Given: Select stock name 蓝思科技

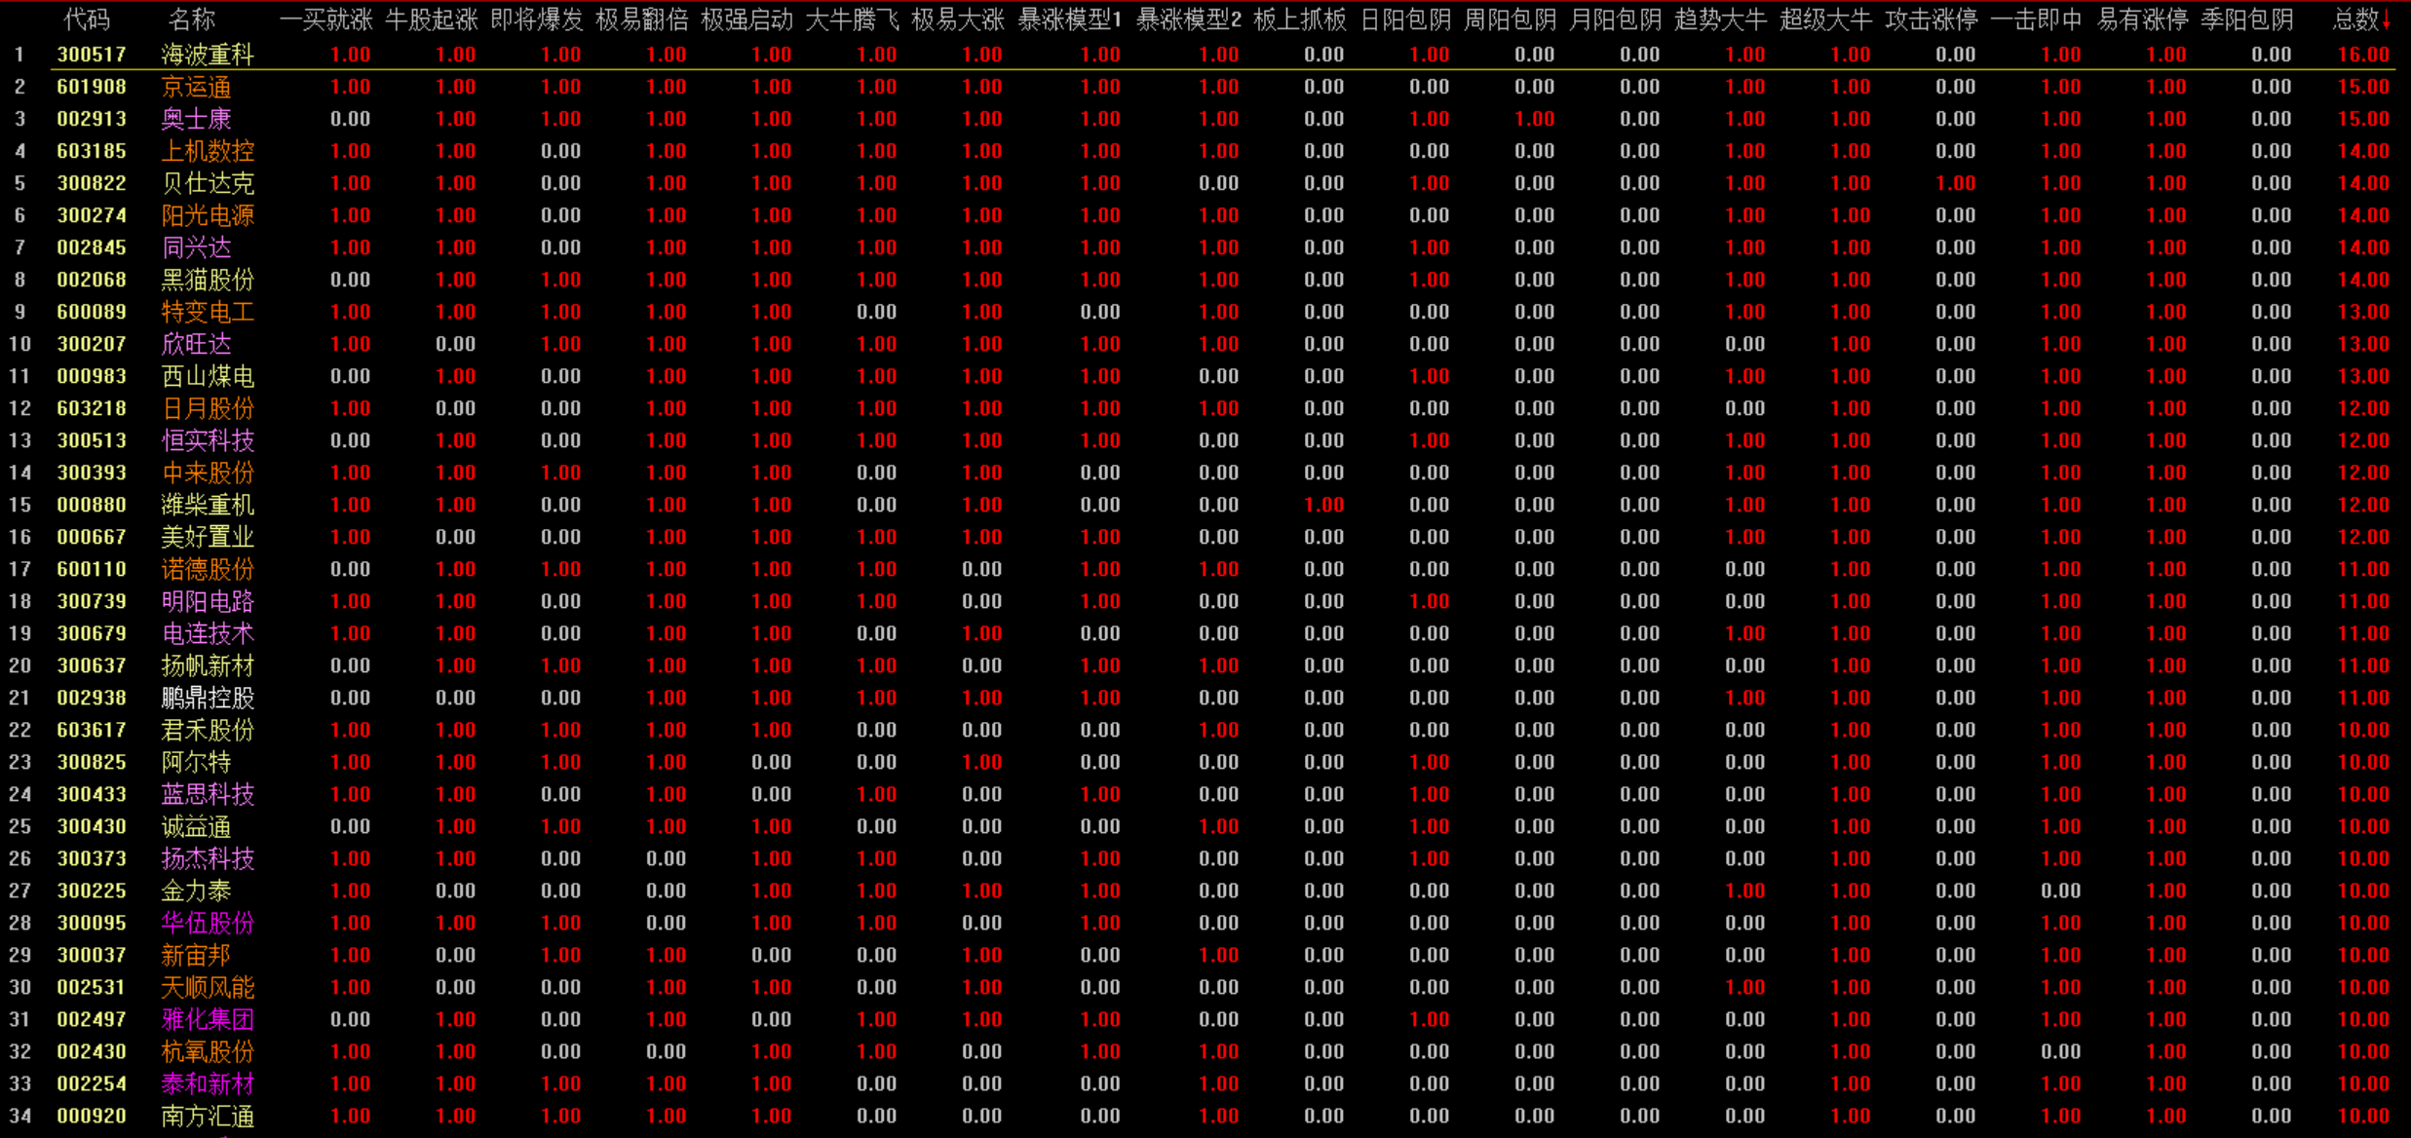Looking at the screenshot, I should (x=208, y=794).
